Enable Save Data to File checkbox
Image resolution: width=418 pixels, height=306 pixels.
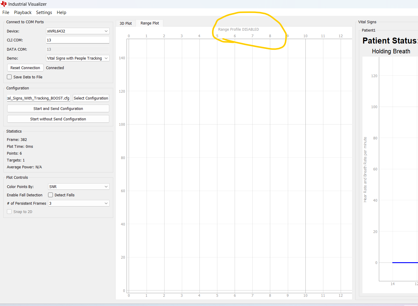(10, 77)
